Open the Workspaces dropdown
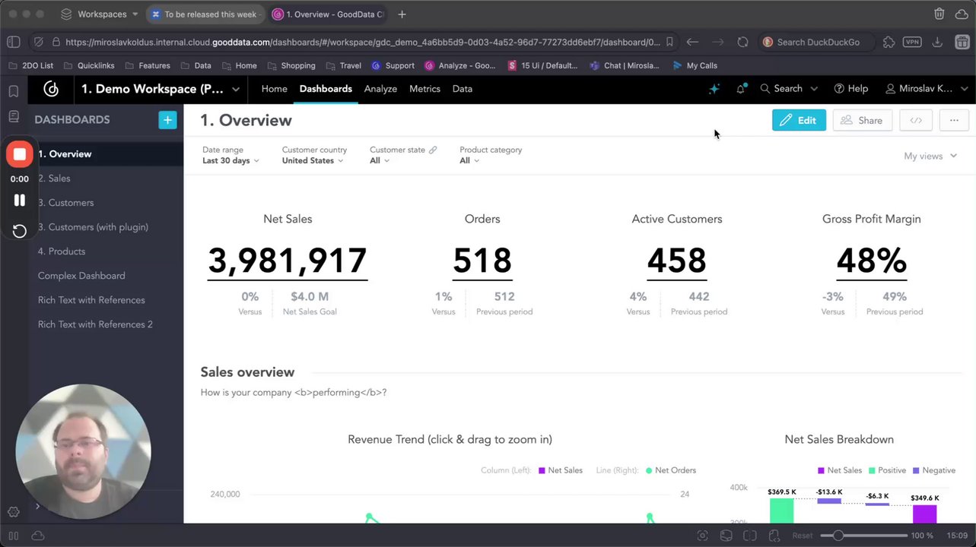 100,14
